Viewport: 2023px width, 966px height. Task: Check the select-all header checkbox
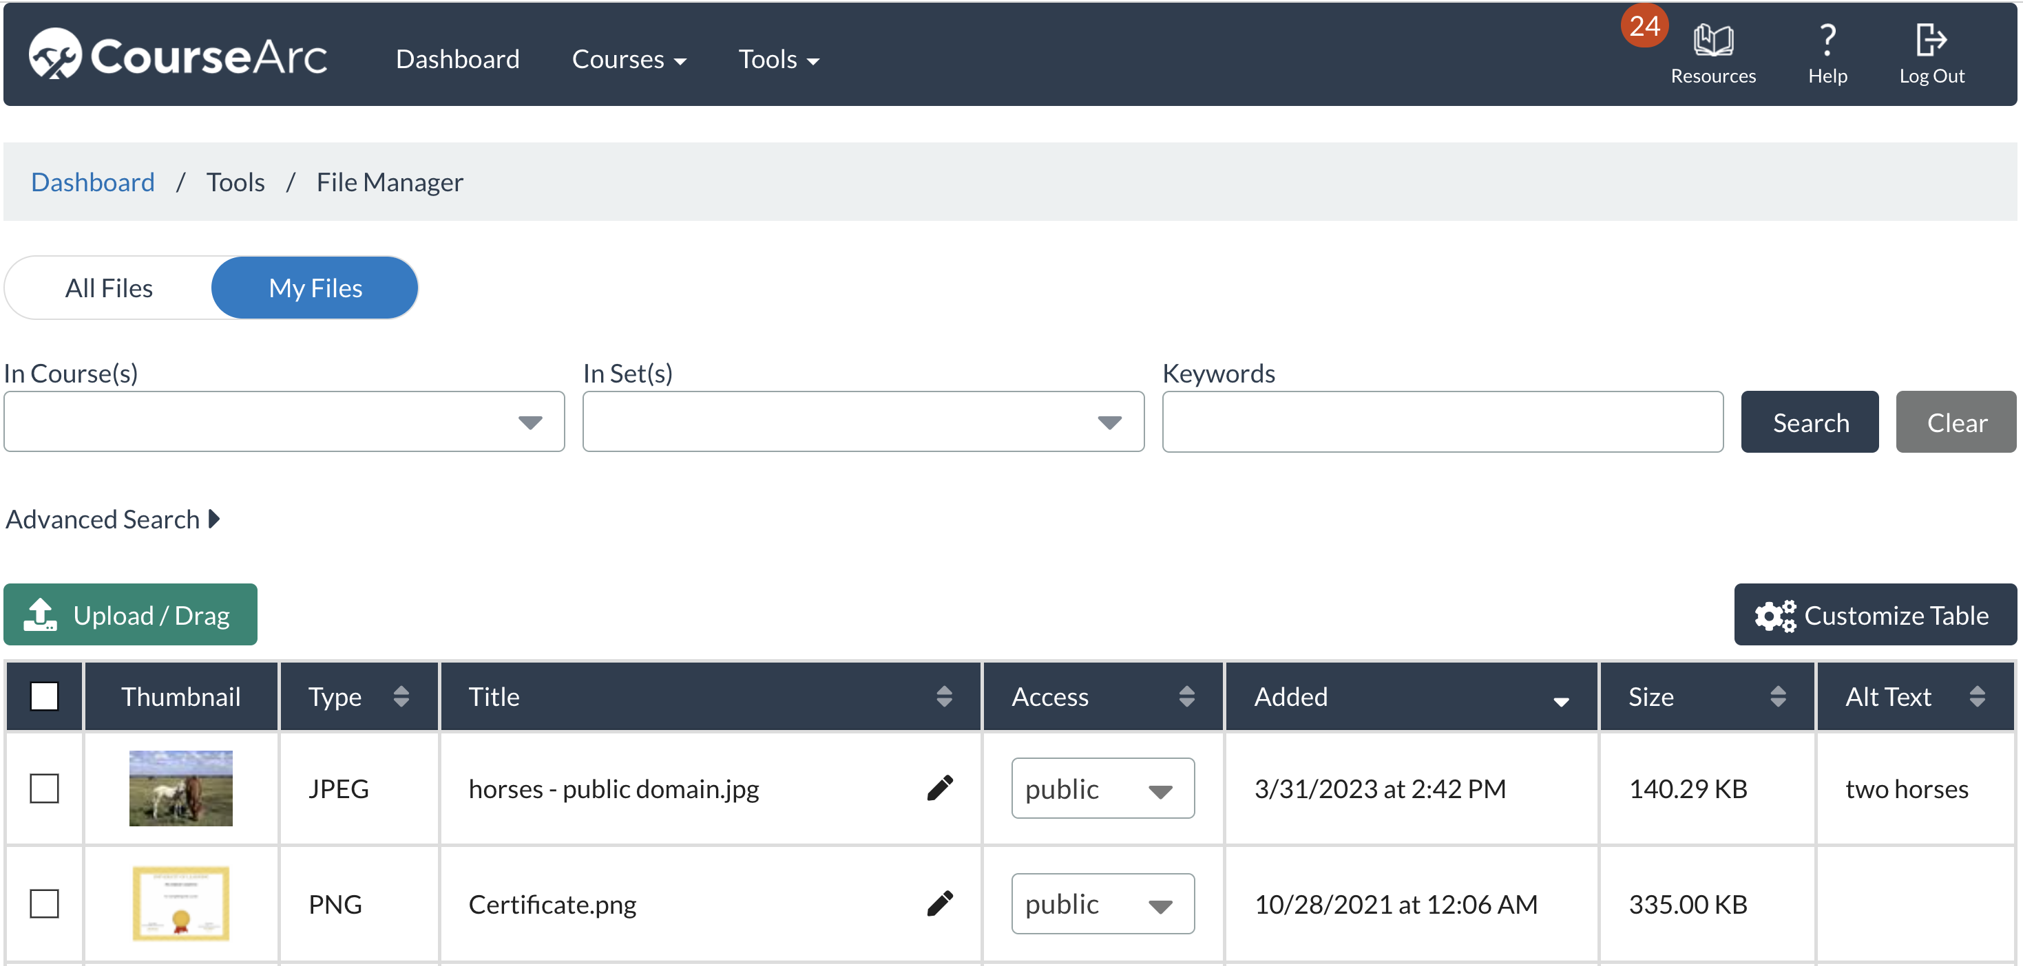pyautogui.click(x=44, y=696)
